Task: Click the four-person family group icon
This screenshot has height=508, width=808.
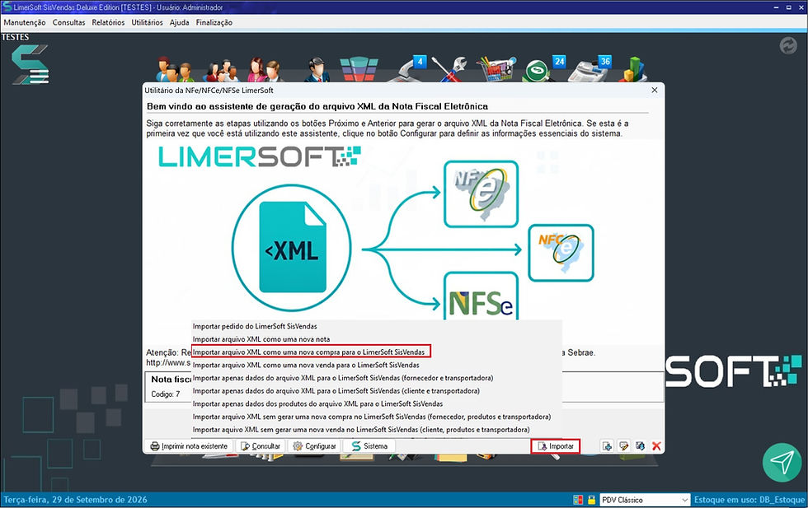Action: pyautogui.click(x=222, y=71)
